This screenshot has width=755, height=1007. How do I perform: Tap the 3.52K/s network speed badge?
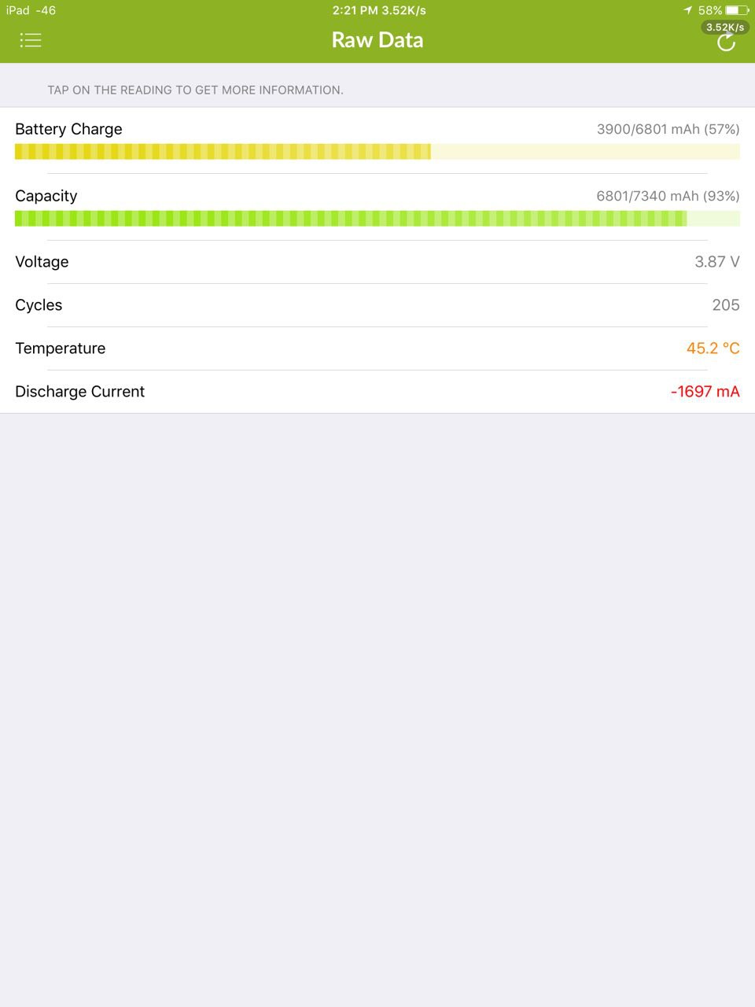(725, 27)
